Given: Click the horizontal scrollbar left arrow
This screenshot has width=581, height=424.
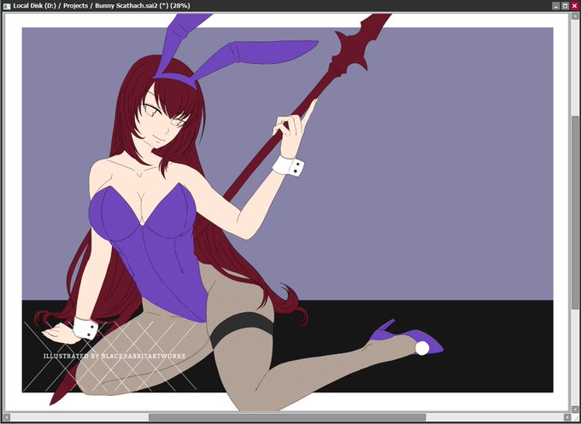Looking at the screenshot, I should 6,417.
